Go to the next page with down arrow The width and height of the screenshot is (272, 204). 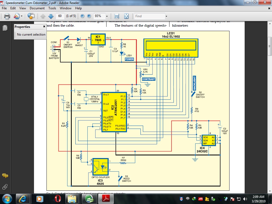click(51, 16)
